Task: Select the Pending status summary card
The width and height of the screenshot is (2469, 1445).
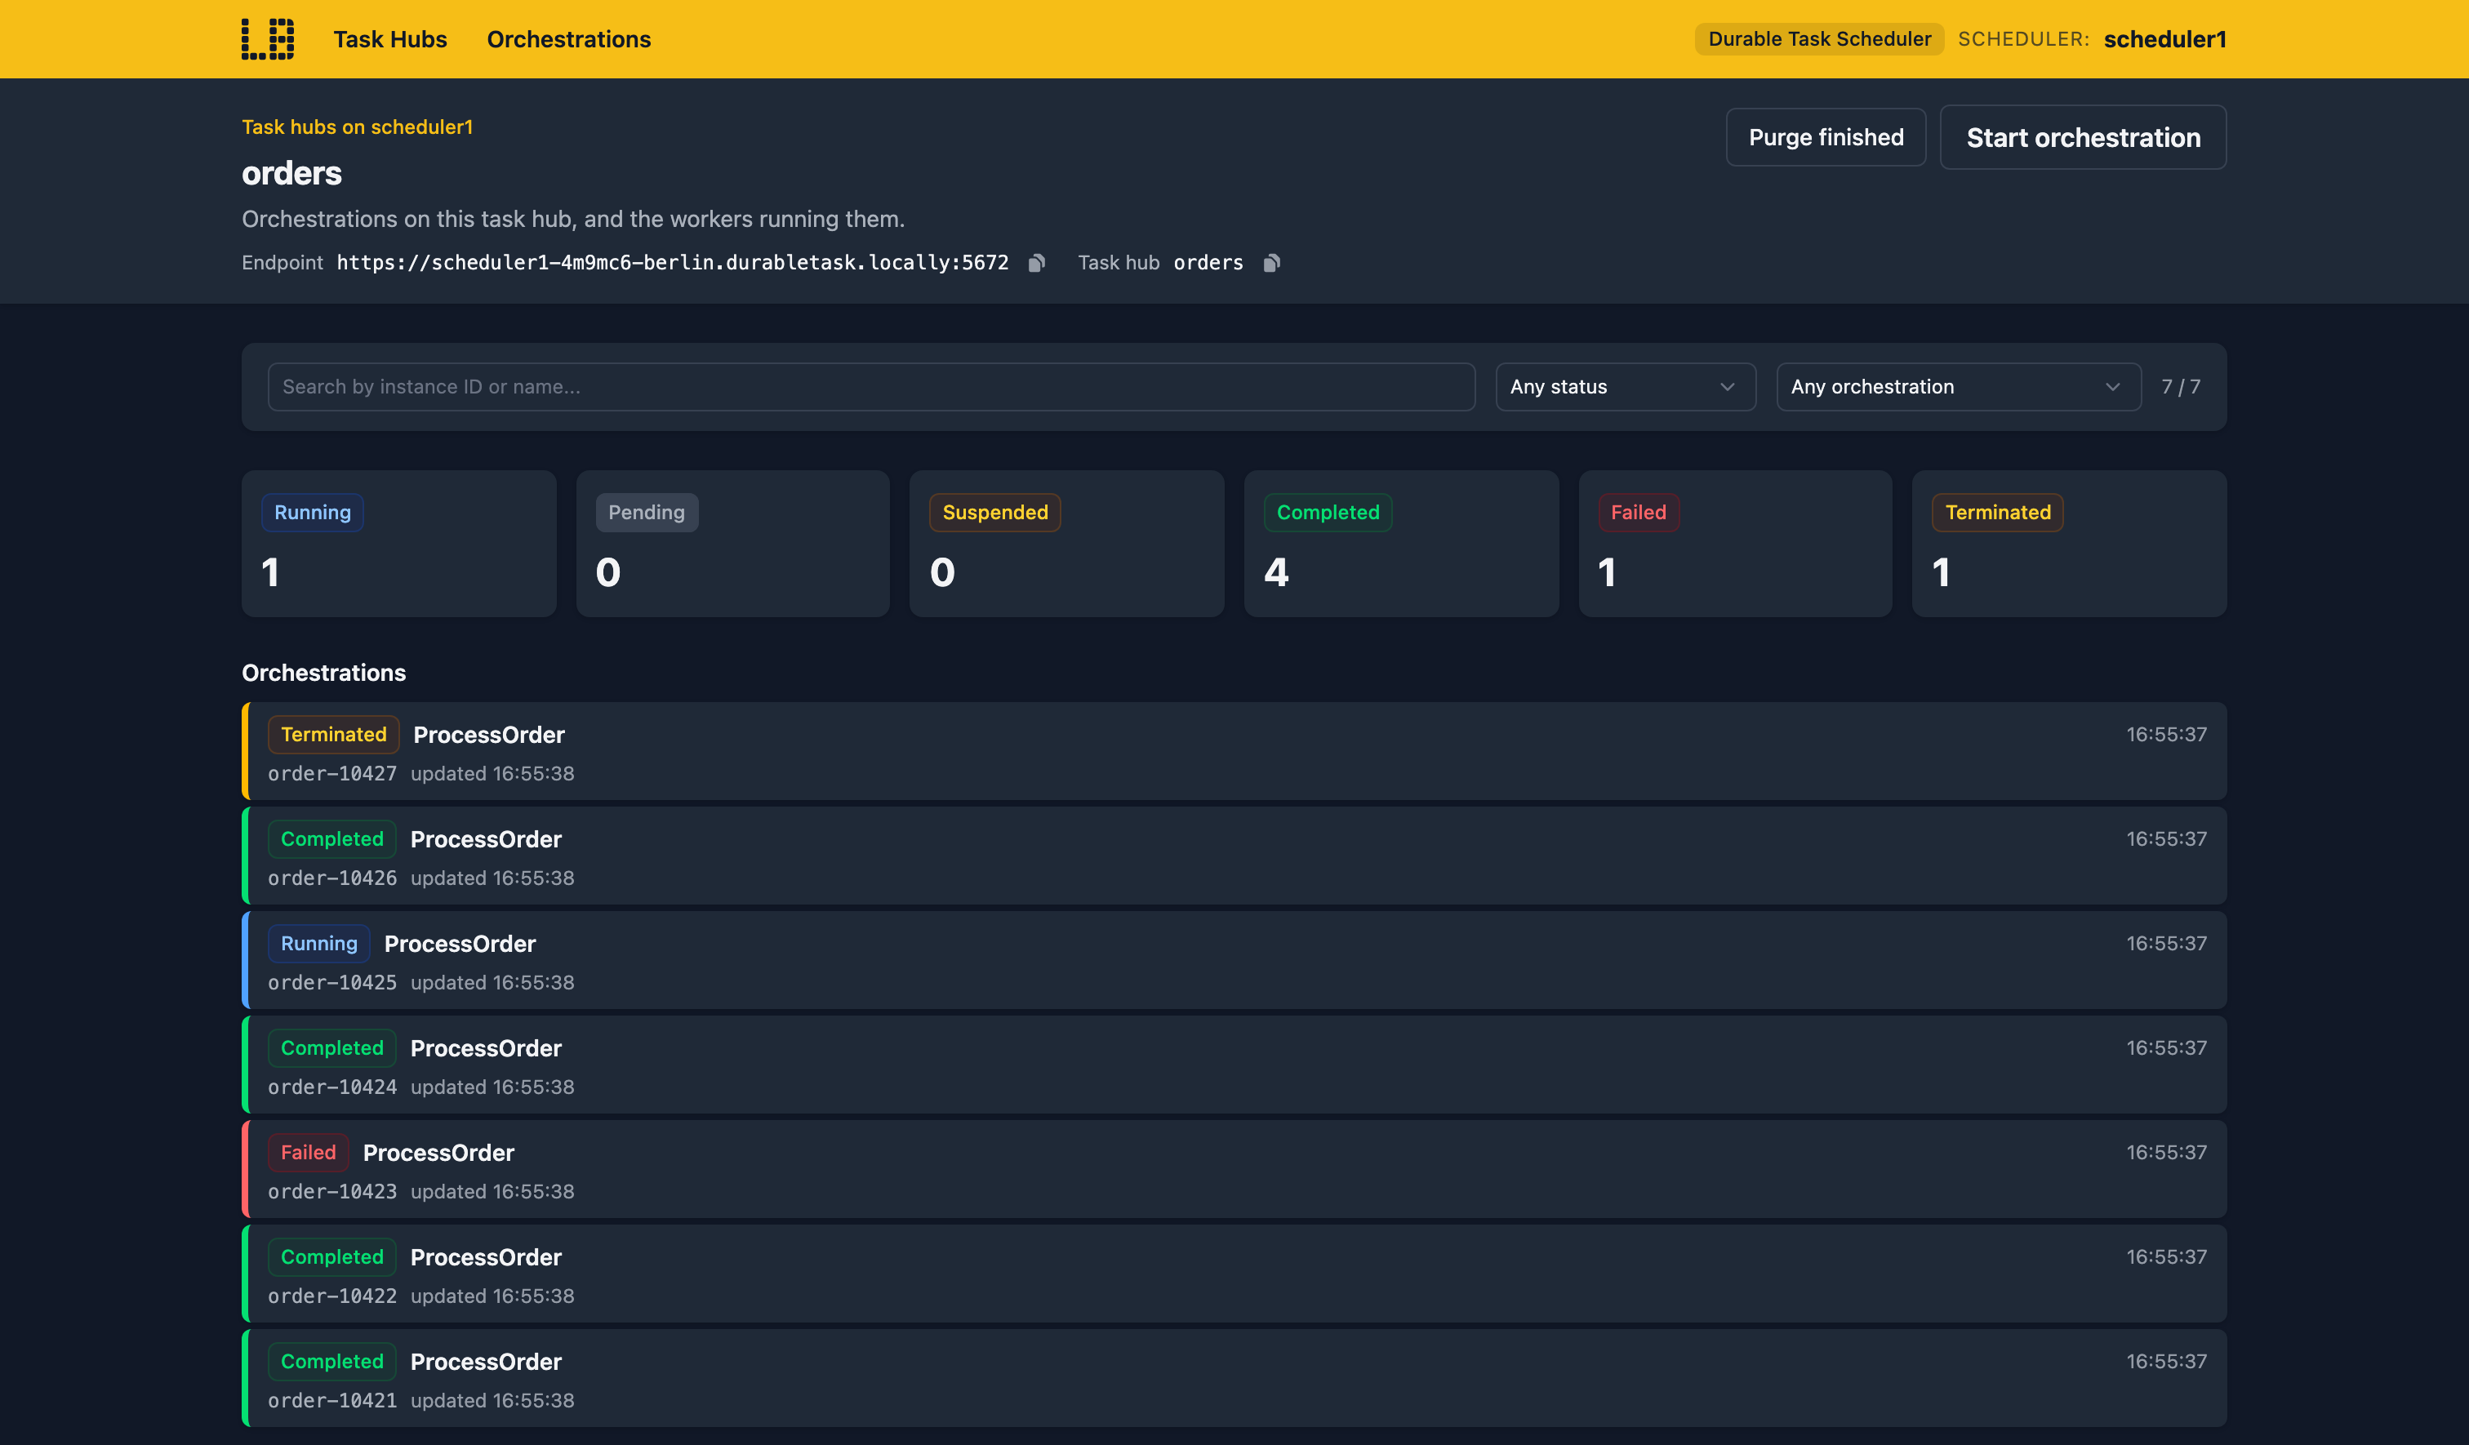Action: pos(733,544)
